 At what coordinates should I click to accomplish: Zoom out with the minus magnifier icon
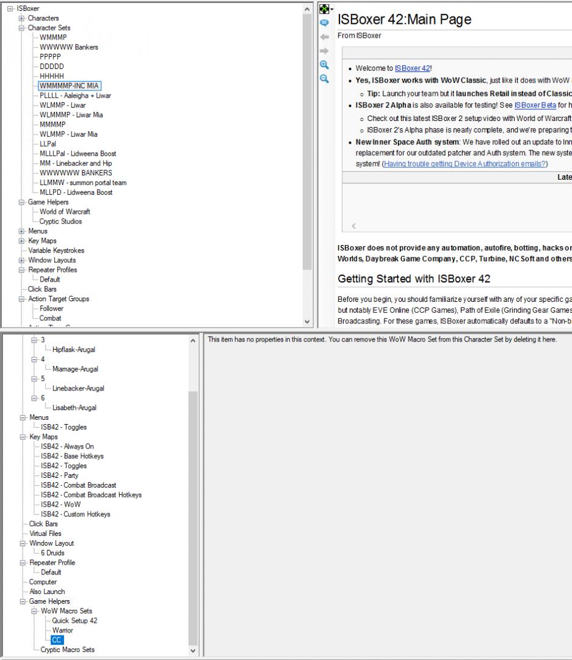(324, 79)
